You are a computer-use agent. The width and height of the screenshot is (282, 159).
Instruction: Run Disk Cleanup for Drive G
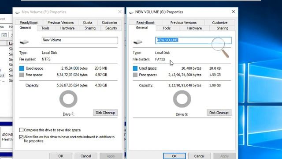pyautogui.click(x=219, y=113)
